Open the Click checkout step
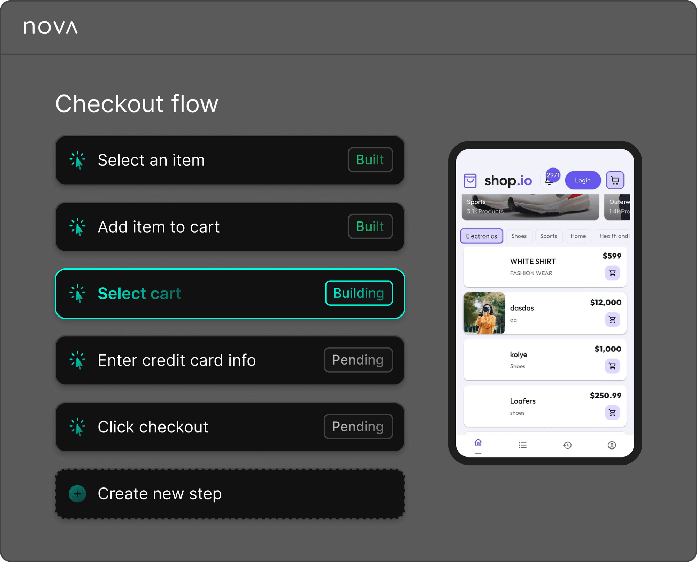The height and width of the screenshot is (562, 697). [230, 427]
